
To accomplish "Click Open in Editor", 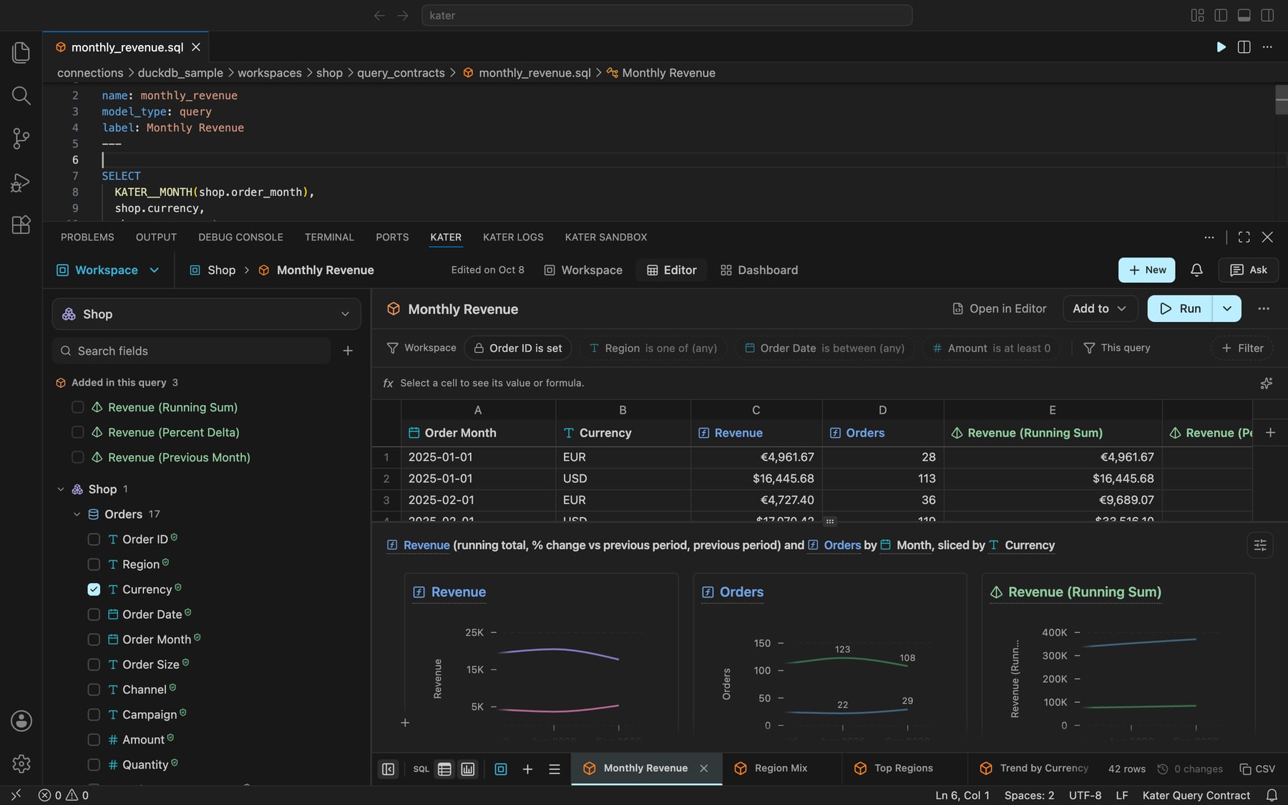I will point(999,308).
